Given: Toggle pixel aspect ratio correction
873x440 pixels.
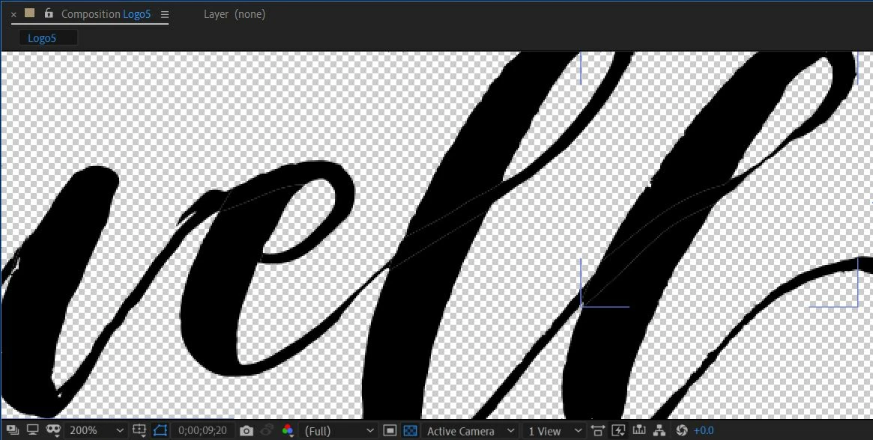Looking at the screenshot, I should 598,430.
